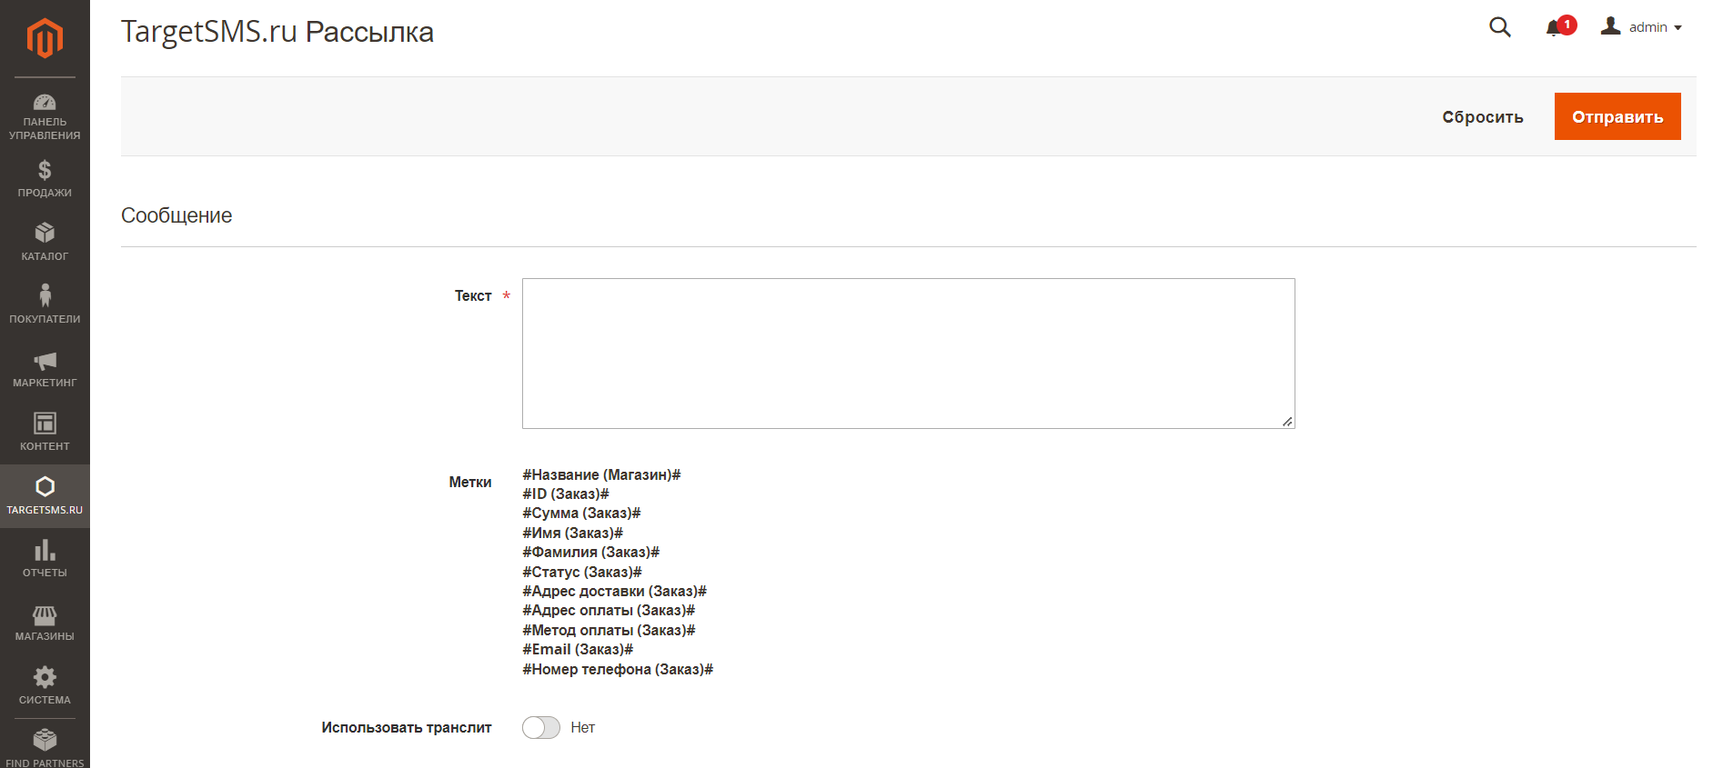Toggle the Использовать транслит switch
1723x768 pixels.
point(541,728)
